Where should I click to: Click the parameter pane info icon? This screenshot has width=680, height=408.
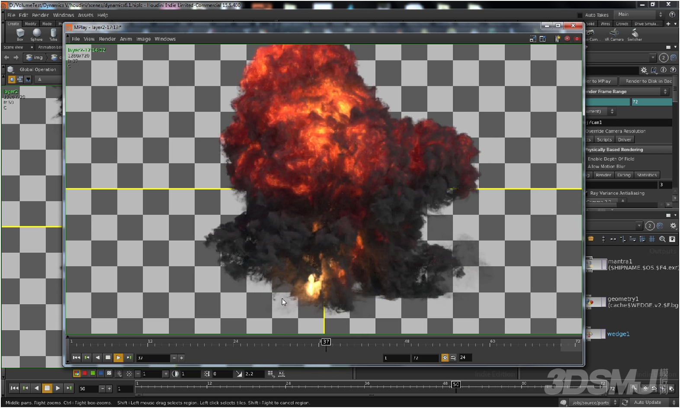[664, 70]
